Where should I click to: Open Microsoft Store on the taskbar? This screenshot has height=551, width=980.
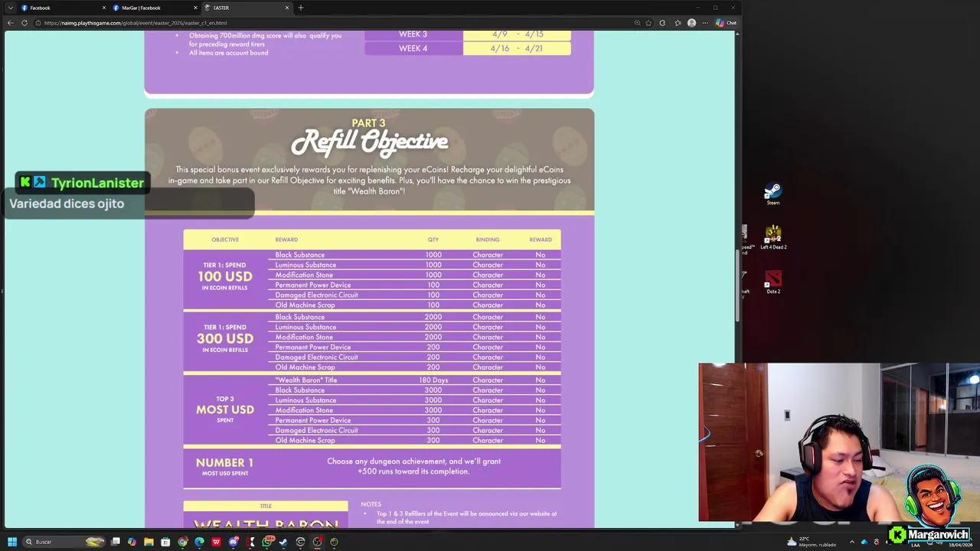coord(165,542)
